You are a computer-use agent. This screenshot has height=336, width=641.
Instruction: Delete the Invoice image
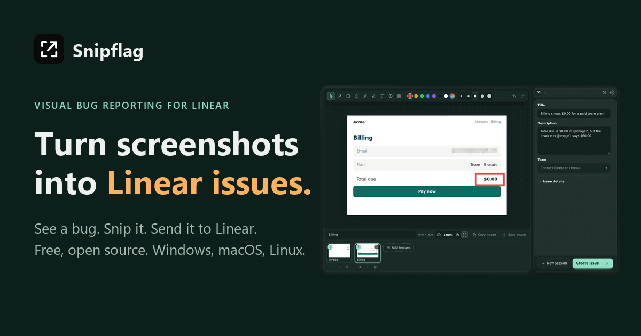(x=347, y=267)
